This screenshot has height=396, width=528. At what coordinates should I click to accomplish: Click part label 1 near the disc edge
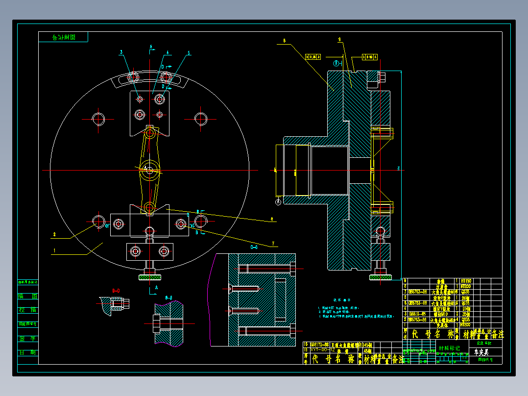pos(54,250)
